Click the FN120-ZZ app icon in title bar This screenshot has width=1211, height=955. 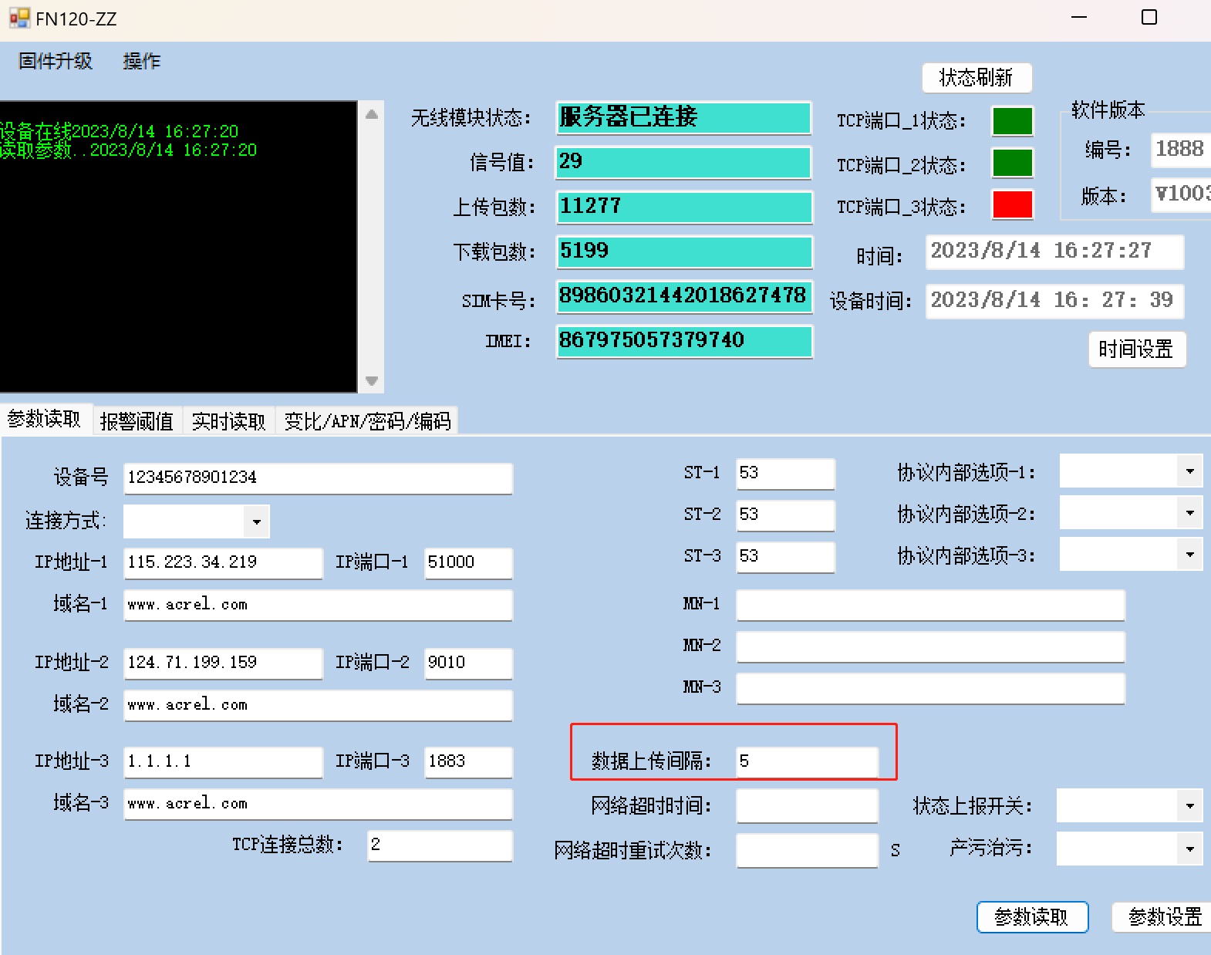tap(19, 18)
